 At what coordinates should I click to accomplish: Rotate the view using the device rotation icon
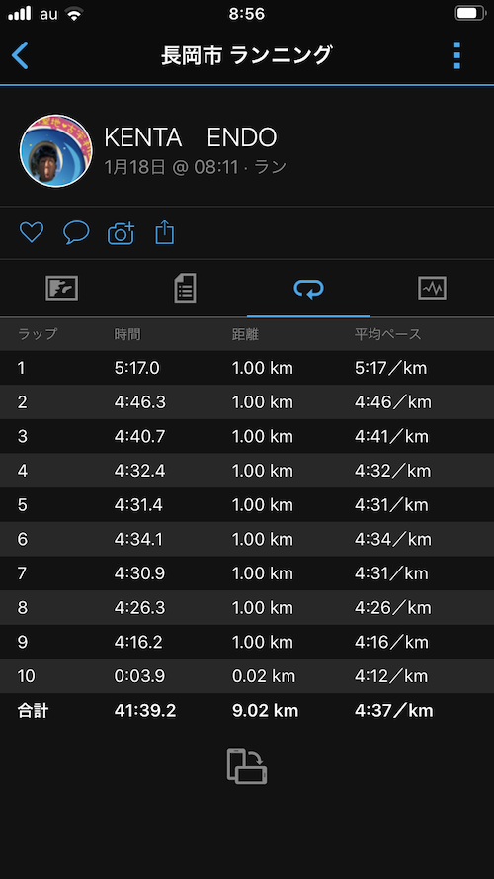click(x=247, y=766)
